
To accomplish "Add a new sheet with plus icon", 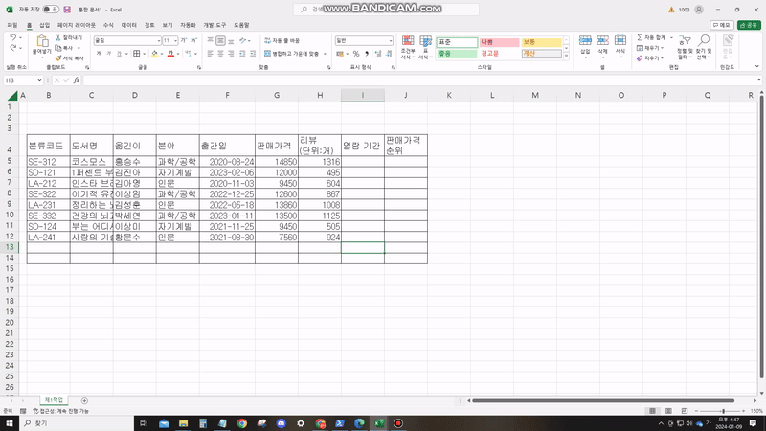I will [84, 400].
